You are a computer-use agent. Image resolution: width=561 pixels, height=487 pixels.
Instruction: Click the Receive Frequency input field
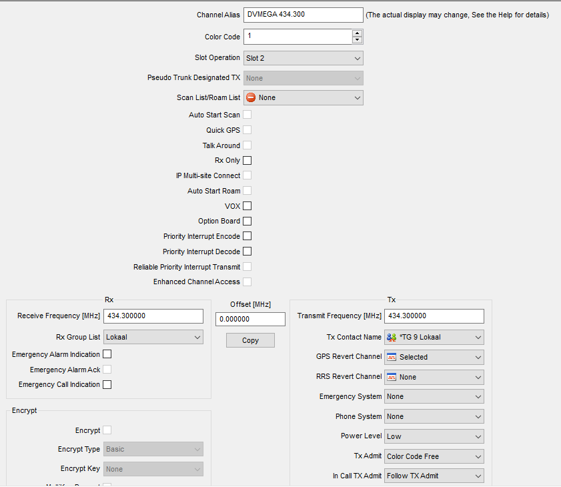(x=153, y=316)
